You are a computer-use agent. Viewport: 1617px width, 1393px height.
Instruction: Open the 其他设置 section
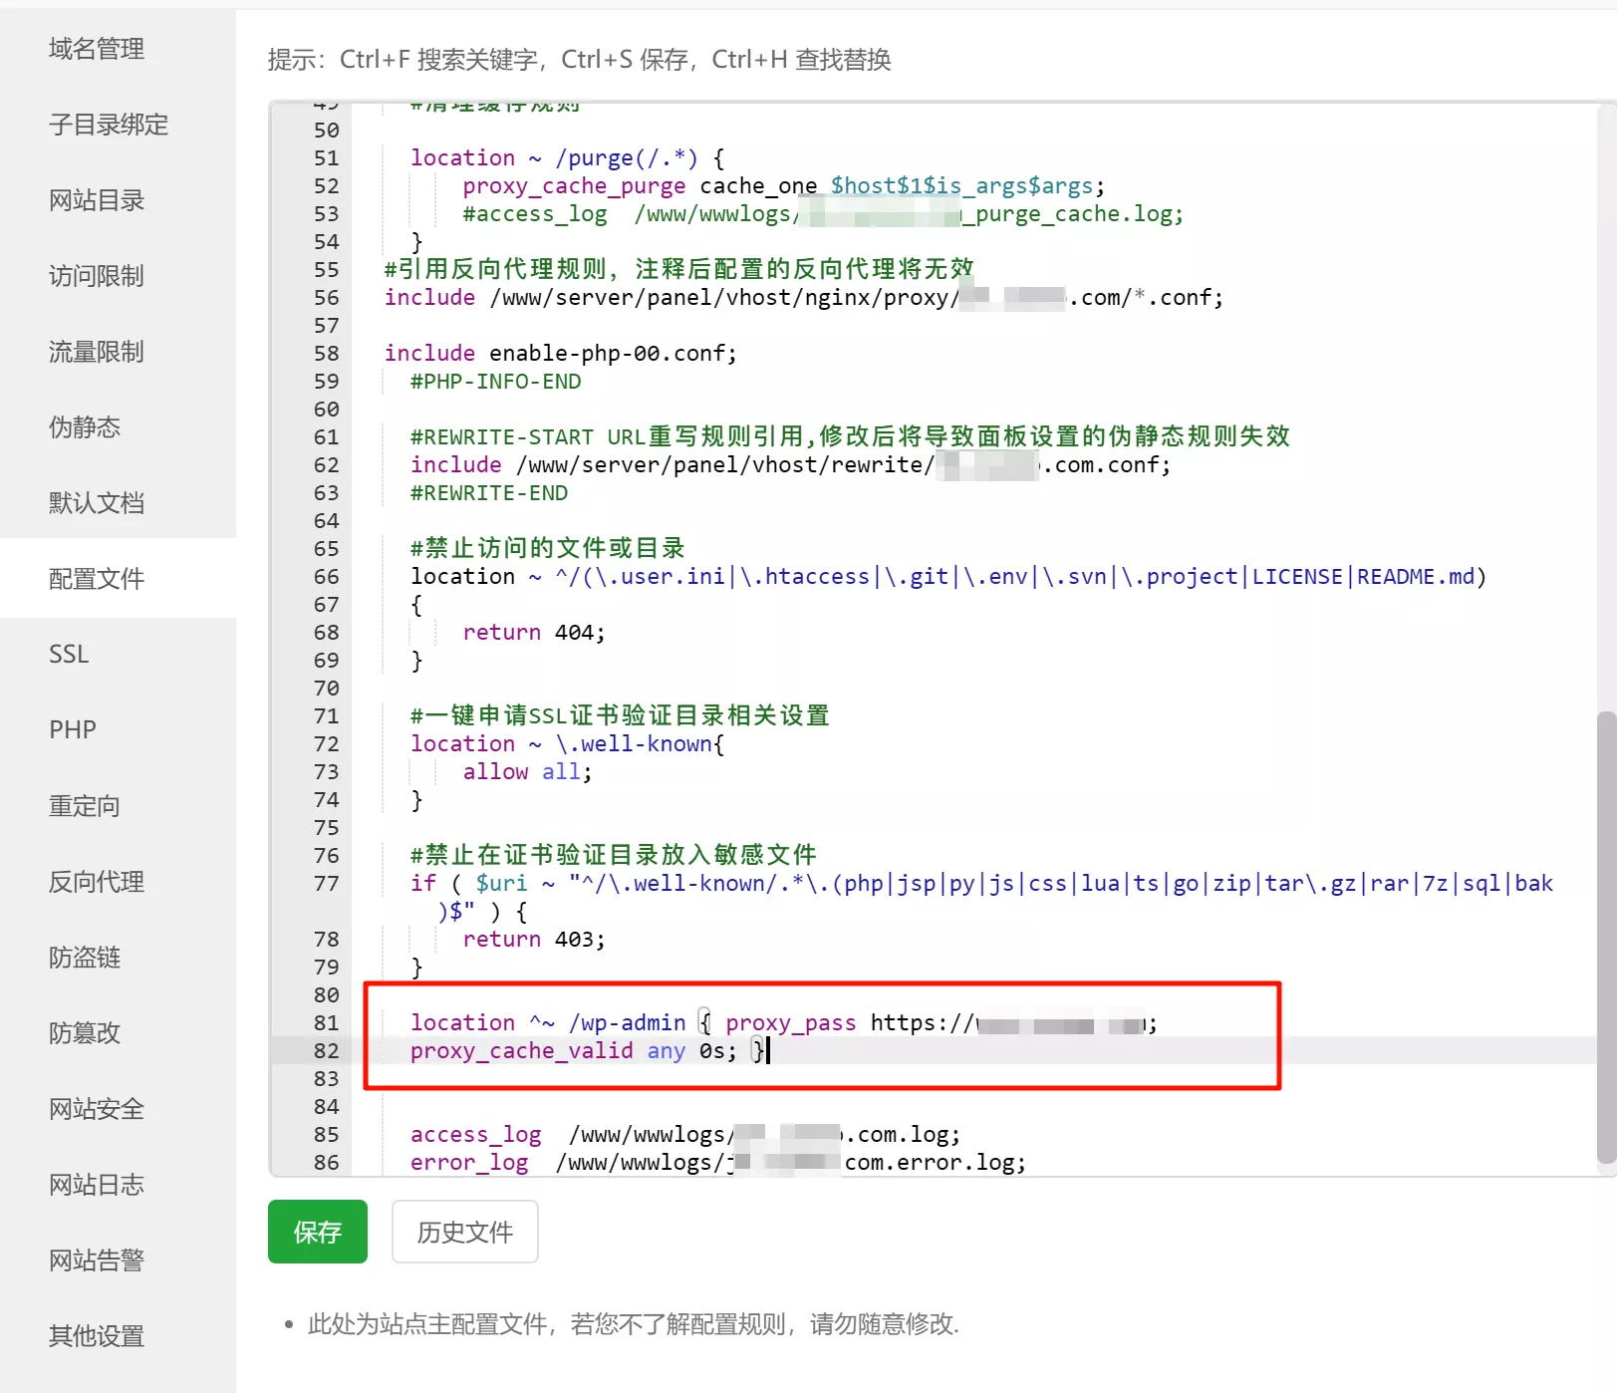point(95,1335)
